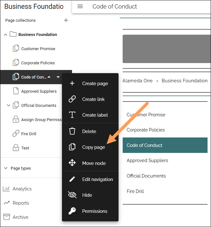This screenshot has height=227, width=211.
Task: Open Analytics in the sidebar
Action: (x=22, y=189)
